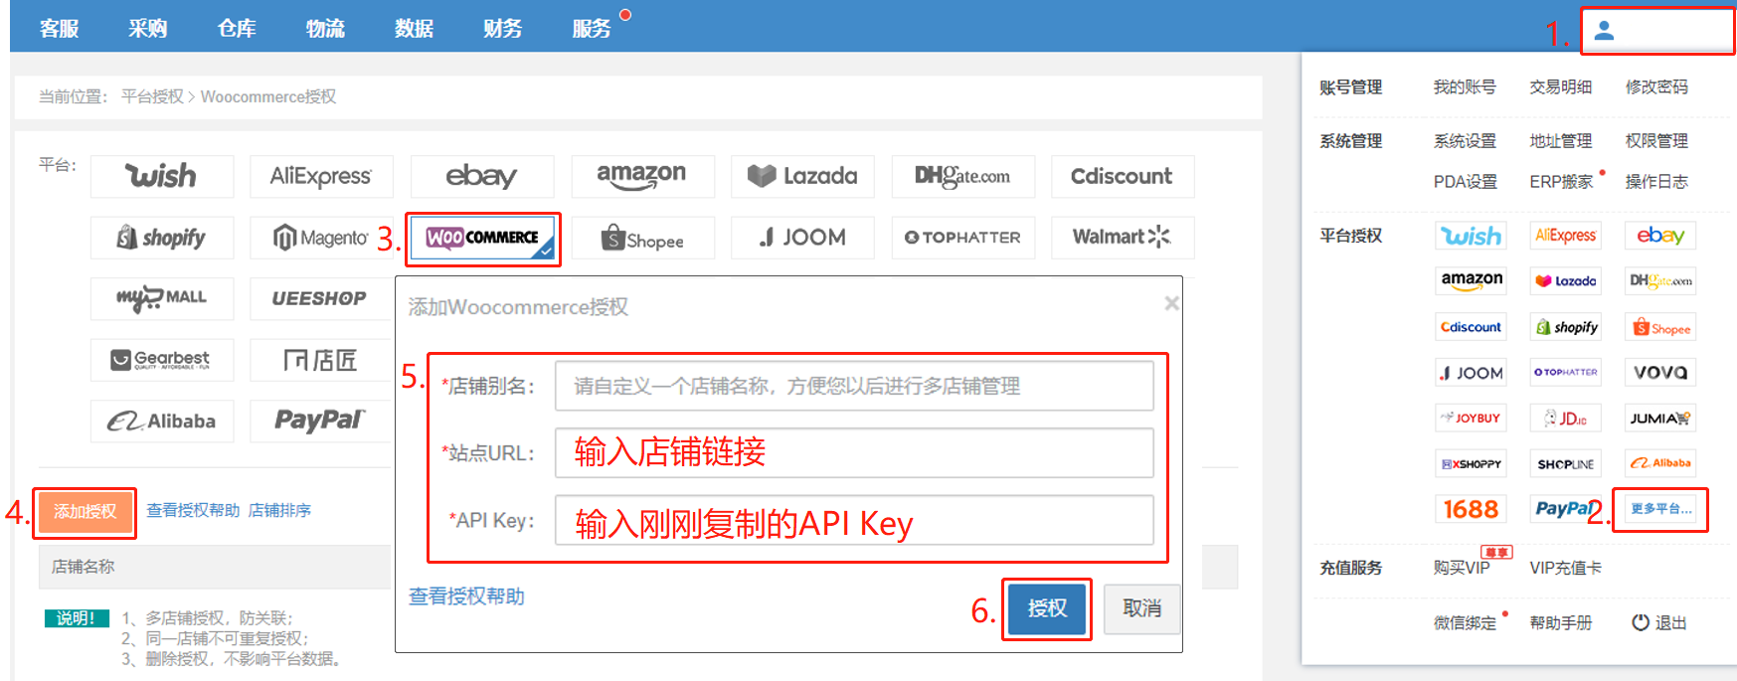Open more platforms (更多平台) option

[x=1660, y=509]
